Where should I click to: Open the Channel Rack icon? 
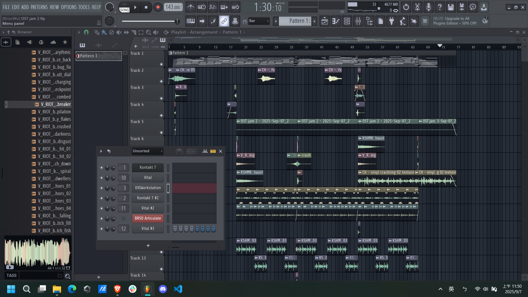pyautogui.click(x=347, y=21)
